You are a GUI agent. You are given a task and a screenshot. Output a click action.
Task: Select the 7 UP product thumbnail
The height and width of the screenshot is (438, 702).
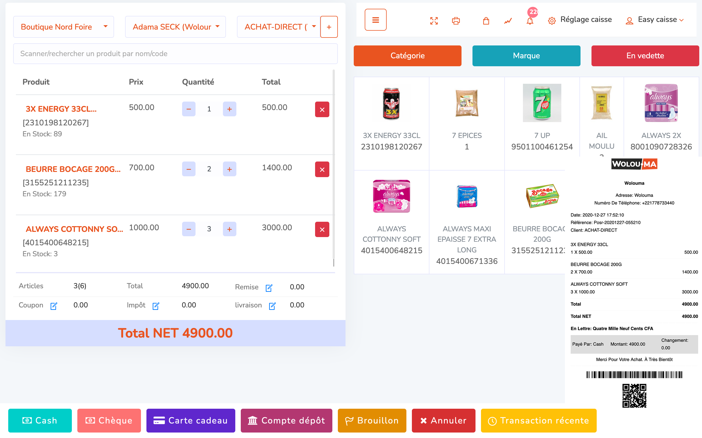coord(542,103)
